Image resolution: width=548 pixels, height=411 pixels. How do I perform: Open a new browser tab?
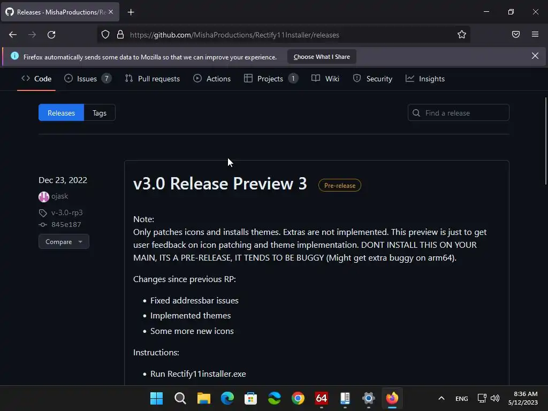click(131, 12)
